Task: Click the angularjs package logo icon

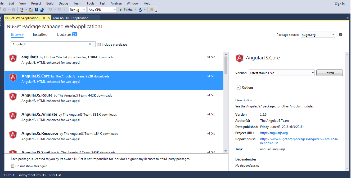Action: pos(13,58)
